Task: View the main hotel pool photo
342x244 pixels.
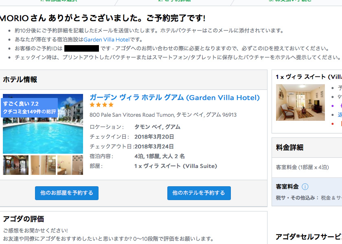Action: point(43,124)
